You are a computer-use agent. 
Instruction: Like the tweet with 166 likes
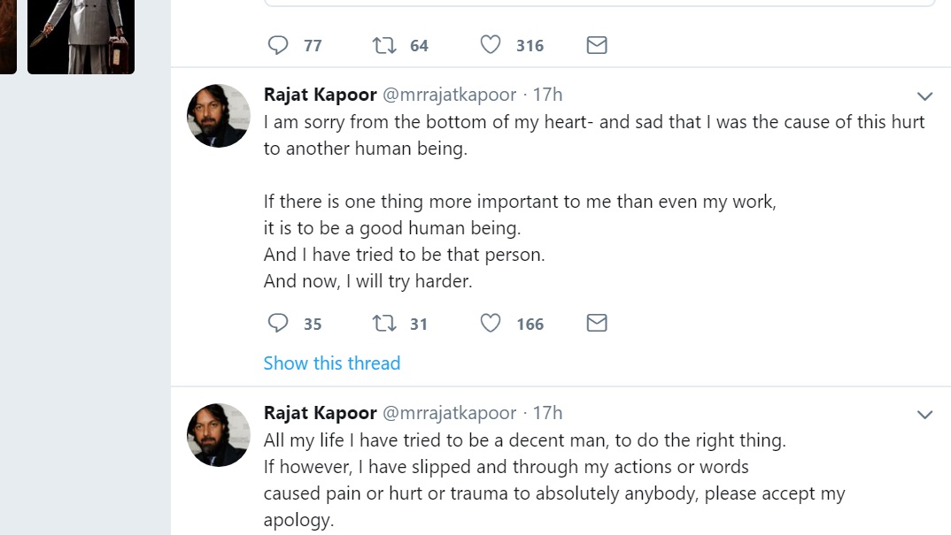point(491,324)
